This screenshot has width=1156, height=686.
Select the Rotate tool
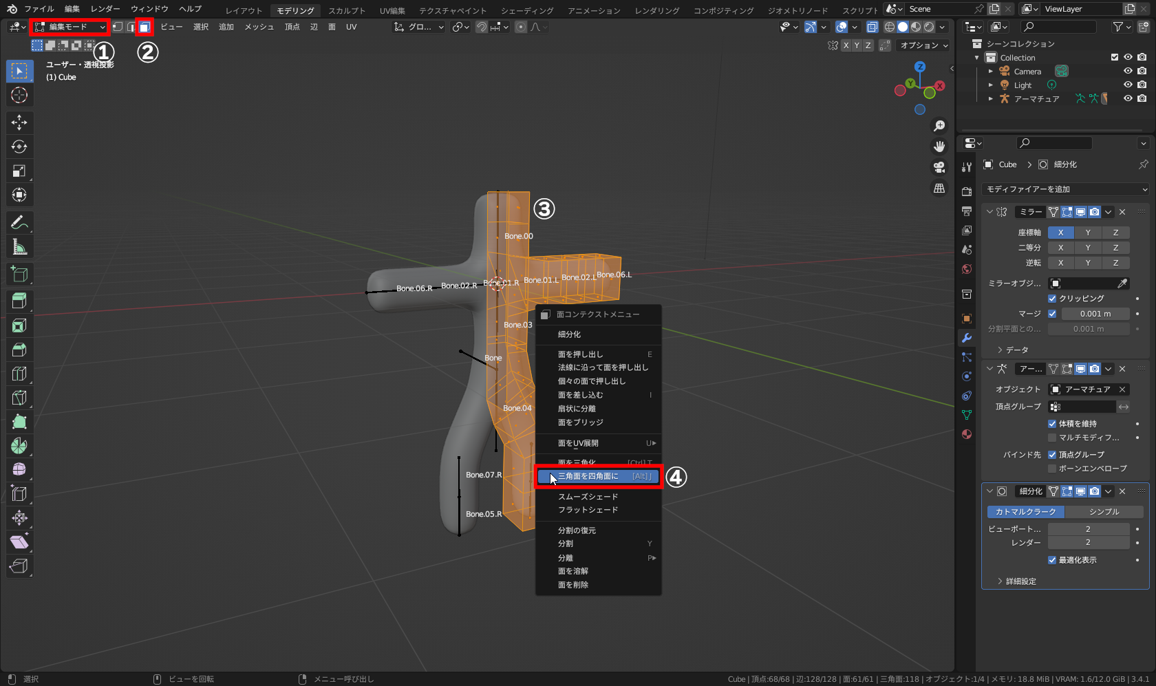(x=19, y=147)
